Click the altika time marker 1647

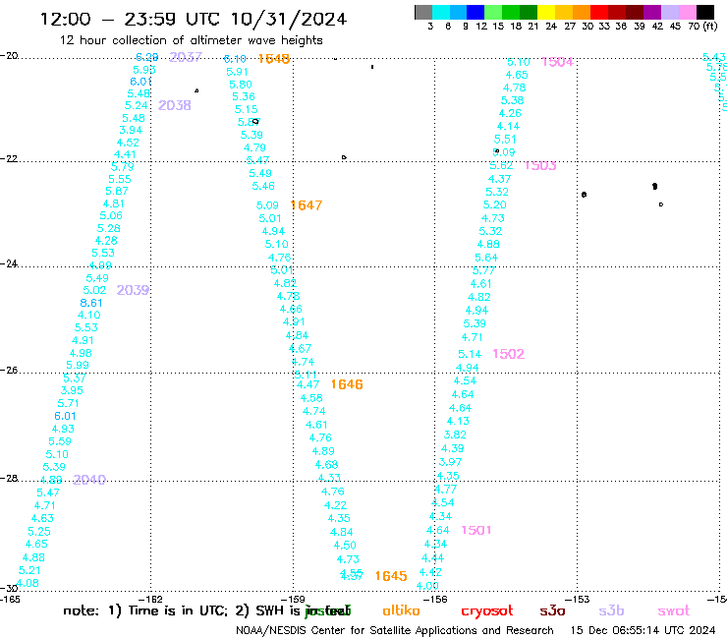(306, 205)
